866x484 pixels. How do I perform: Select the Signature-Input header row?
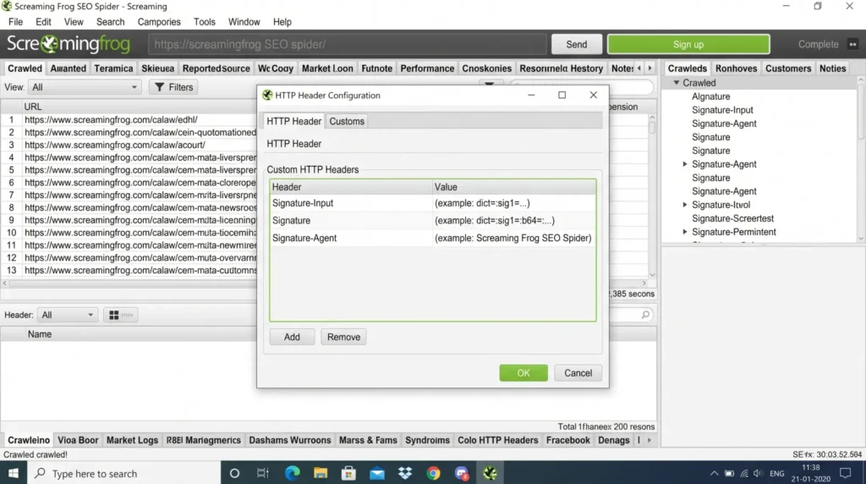[x=432, y=203]
